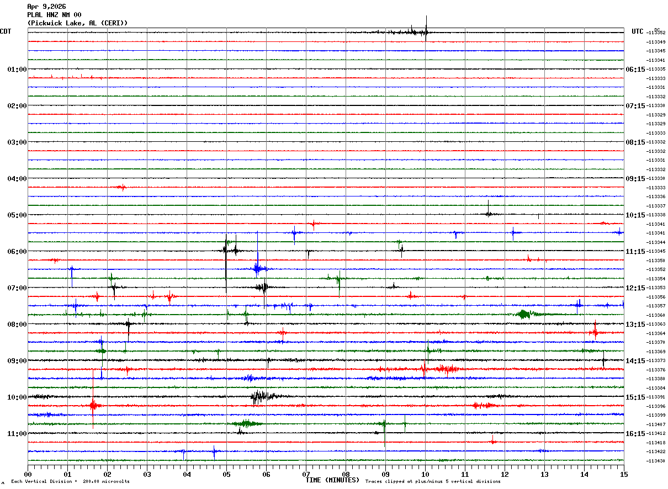The image size is (668, 489).
Task: Select the '11:15' UTC time label
Action: tap(635, 252)
